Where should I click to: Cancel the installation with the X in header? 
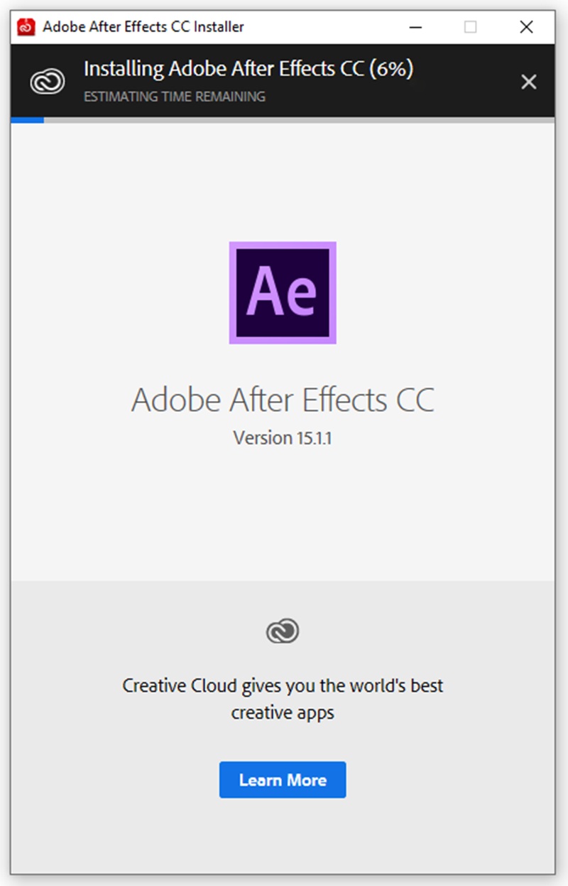pos(528,82)
